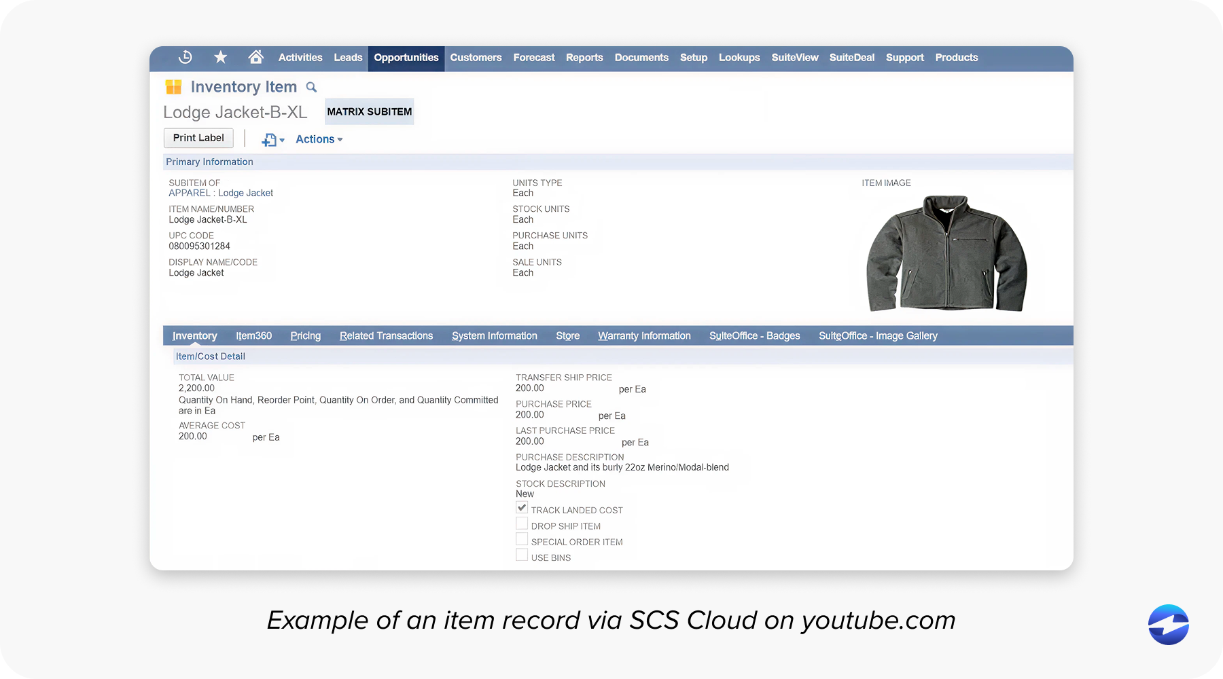Click the star shortcuts icon
The height and width of the screenshot is (679, 1223).
coord(220,58)
